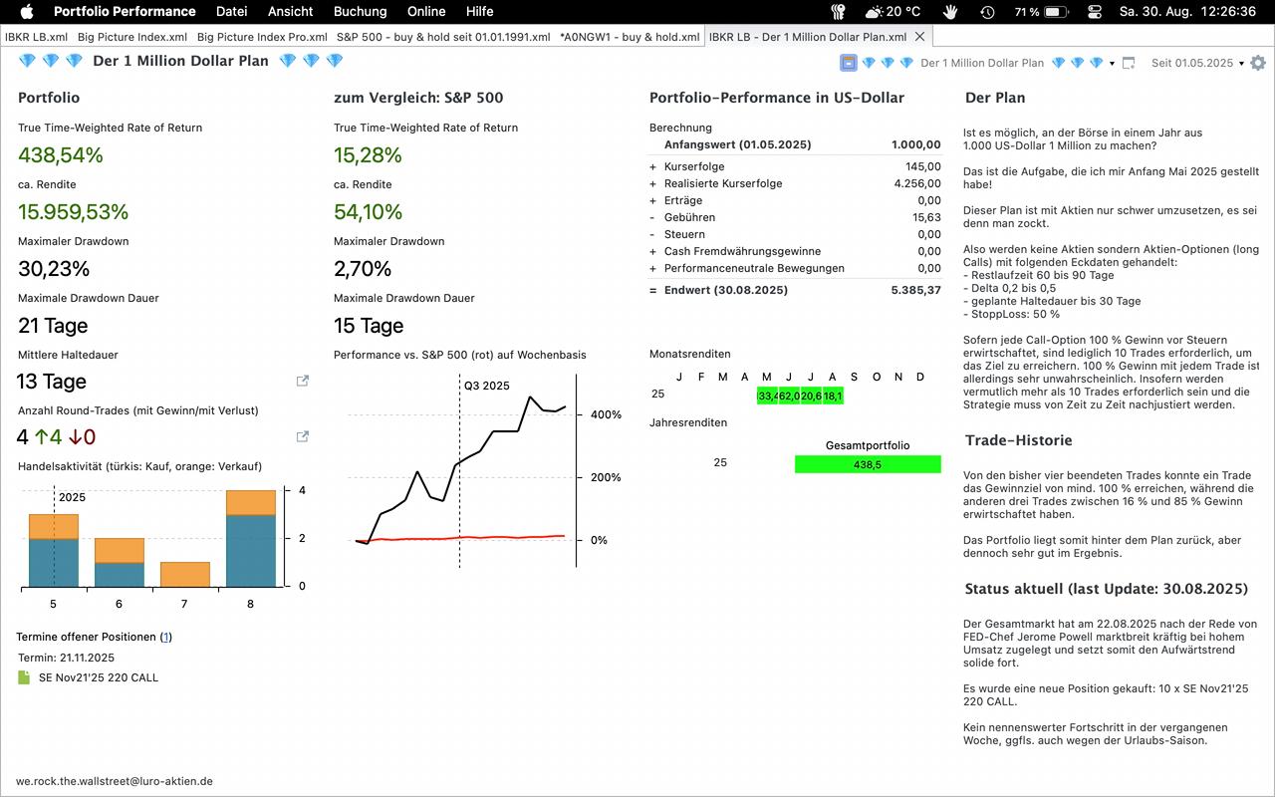Open the keys icon in the menu bar

click(838, 12)
